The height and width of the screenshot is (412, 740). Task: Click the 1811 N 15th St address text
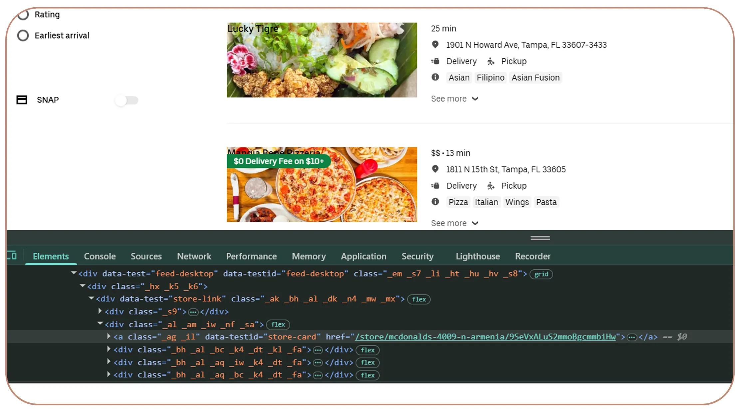(x=506, y=169)
